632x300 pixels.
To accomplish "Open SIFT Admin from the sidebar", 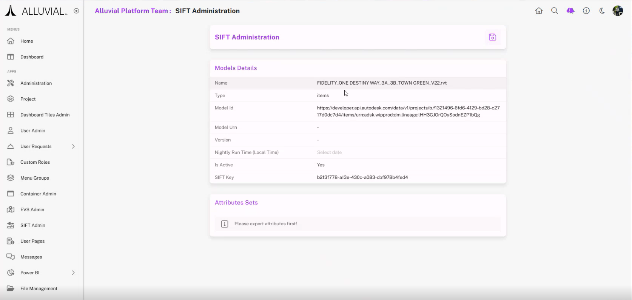I will pos(32,225).
